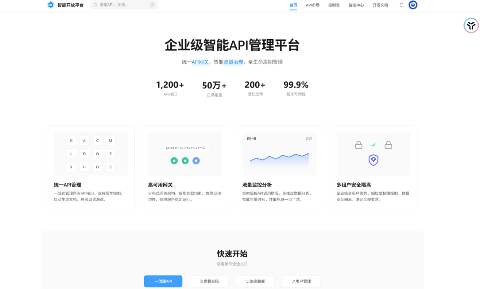Screen dimensions: 480x289
Task: Click the letter L tile
Action: point(71,154)
